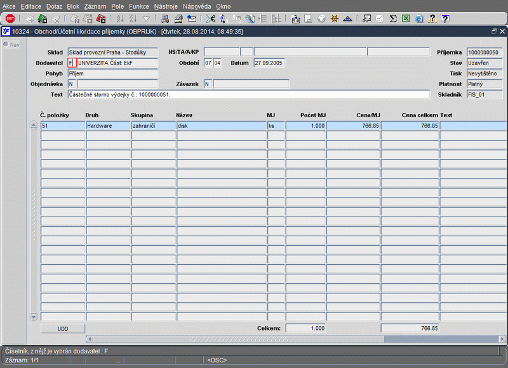Click horizontal scrollbar right arrow
The width and height of the screenshot is (508, 368).
[x=502, y=339]
